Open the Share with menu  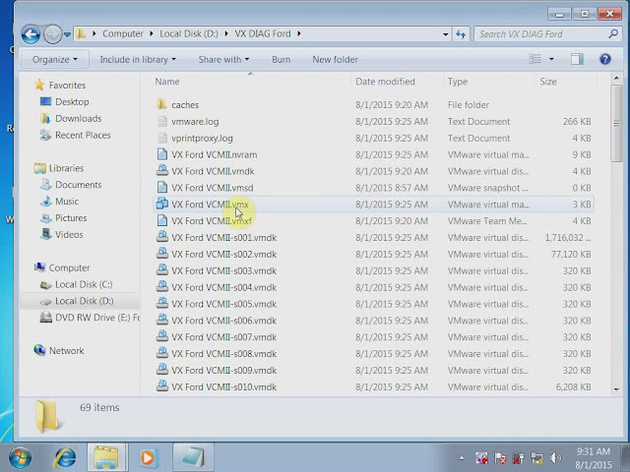[x=223, y=59]
